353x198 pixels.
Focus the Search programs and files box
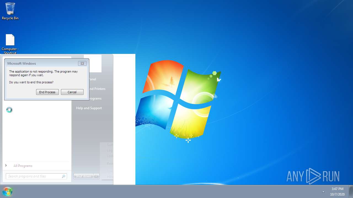[36, 176]
